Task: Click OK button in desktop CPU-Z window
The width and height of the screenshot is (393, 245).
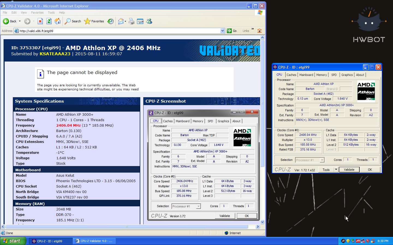Action: coord(370,170)
